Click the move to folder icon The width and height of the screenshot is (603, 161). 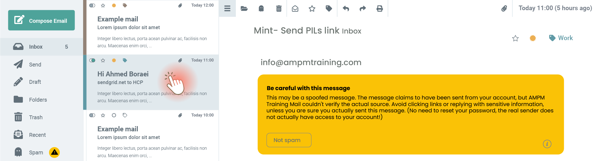coord(244,9)
